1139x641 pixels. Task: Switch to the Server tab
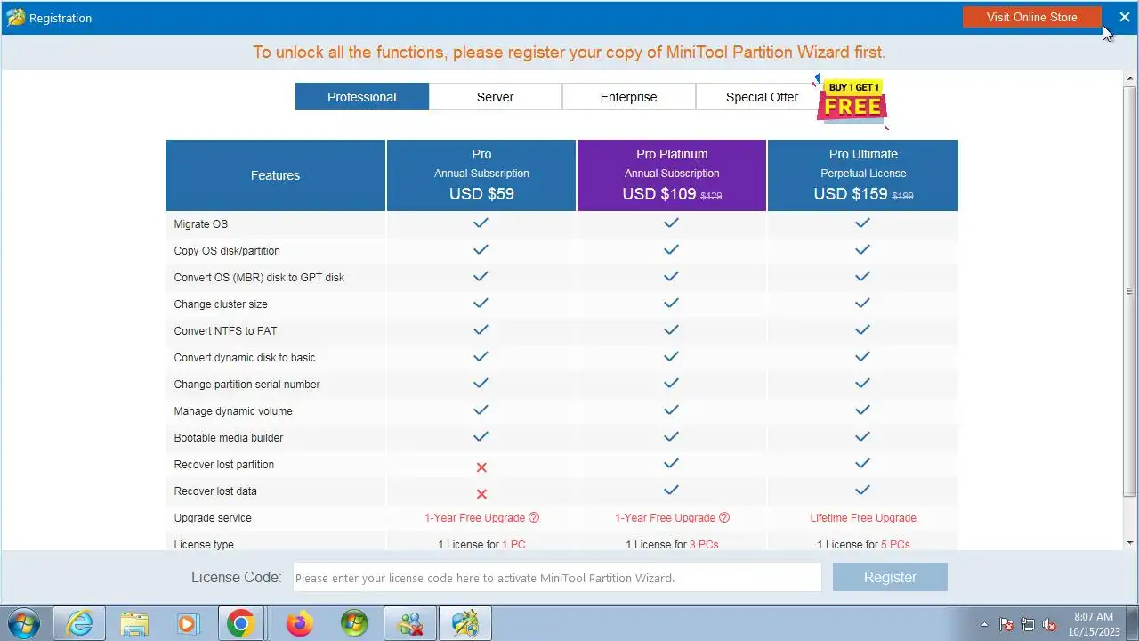click(496, 97)
